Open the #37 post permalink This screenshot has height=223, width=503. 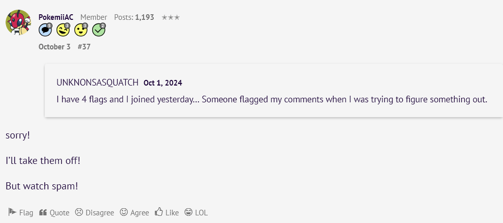[84, 47]
